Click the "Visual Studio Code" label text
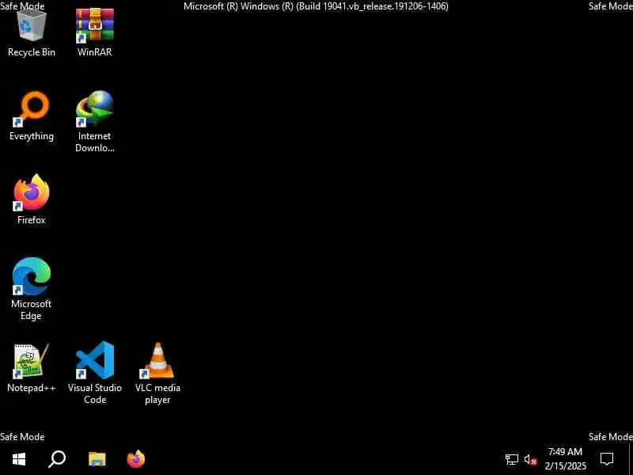Screen dimensions: 633x475 (x=95, y=393)
